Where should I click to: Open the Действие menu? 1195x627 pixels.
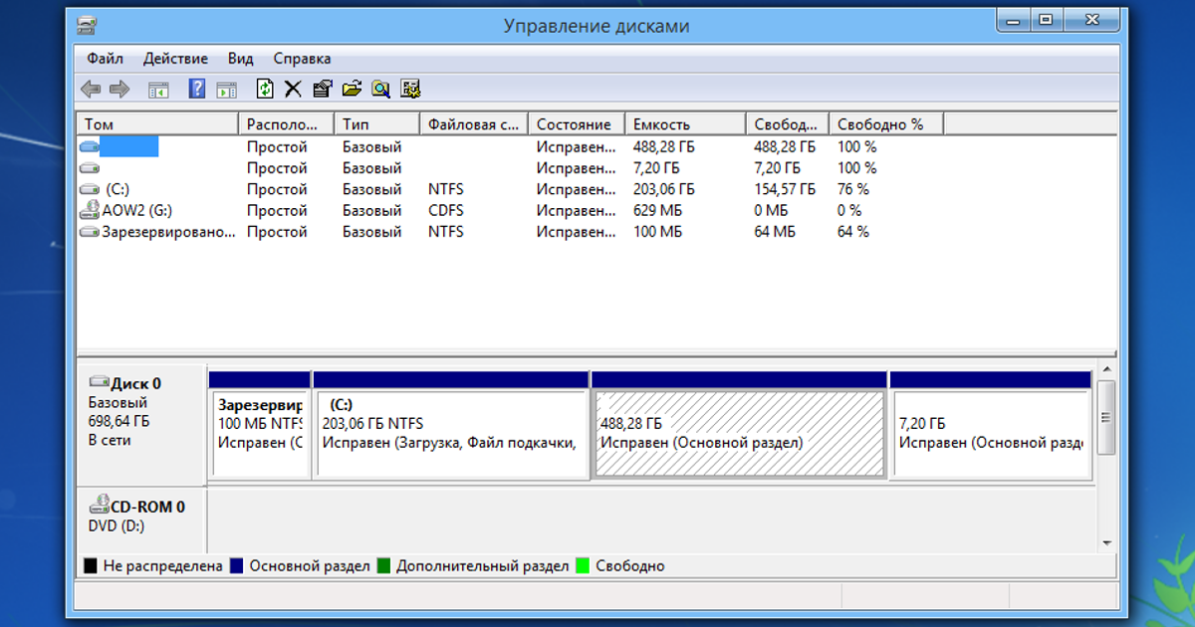click(175, 59)
